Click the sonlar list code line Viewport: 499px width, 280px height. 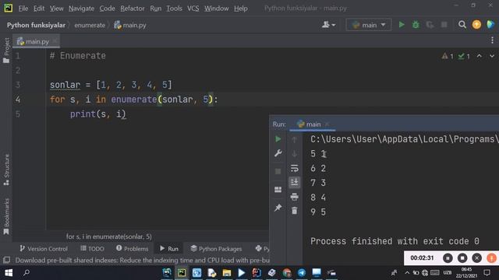pos(111,85)
